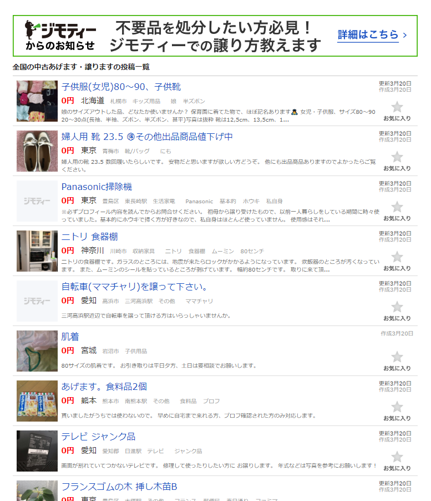Image resolution: width=431 pixels, height=501 pixels.
Task: Click the ジモティー placeholder image for 自転車 listing
Action: (x=37, y=301)
